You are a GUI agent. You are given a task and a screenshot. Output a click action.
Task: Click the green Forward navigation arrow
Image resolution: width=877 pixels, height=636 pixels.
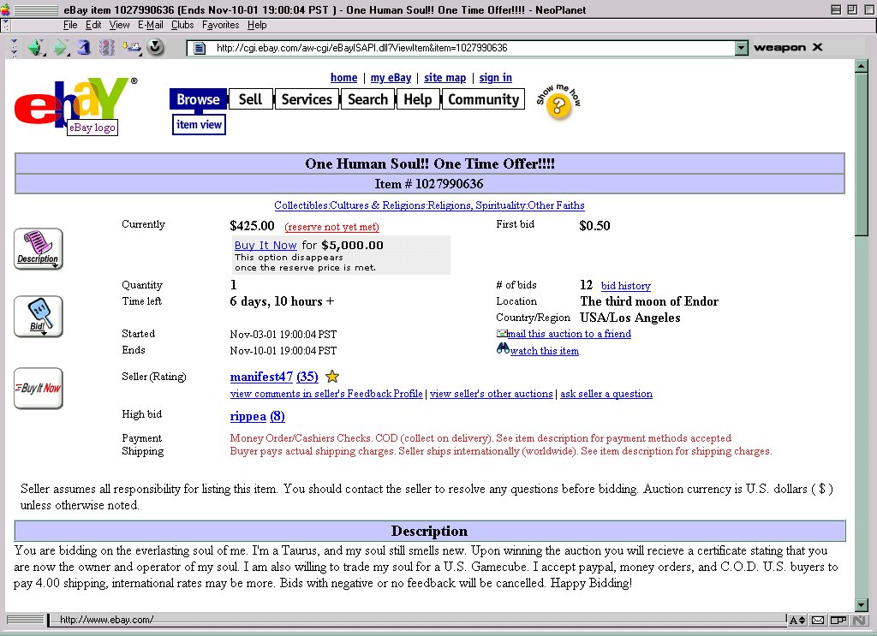pyautogui.click(x=59, y=47)
